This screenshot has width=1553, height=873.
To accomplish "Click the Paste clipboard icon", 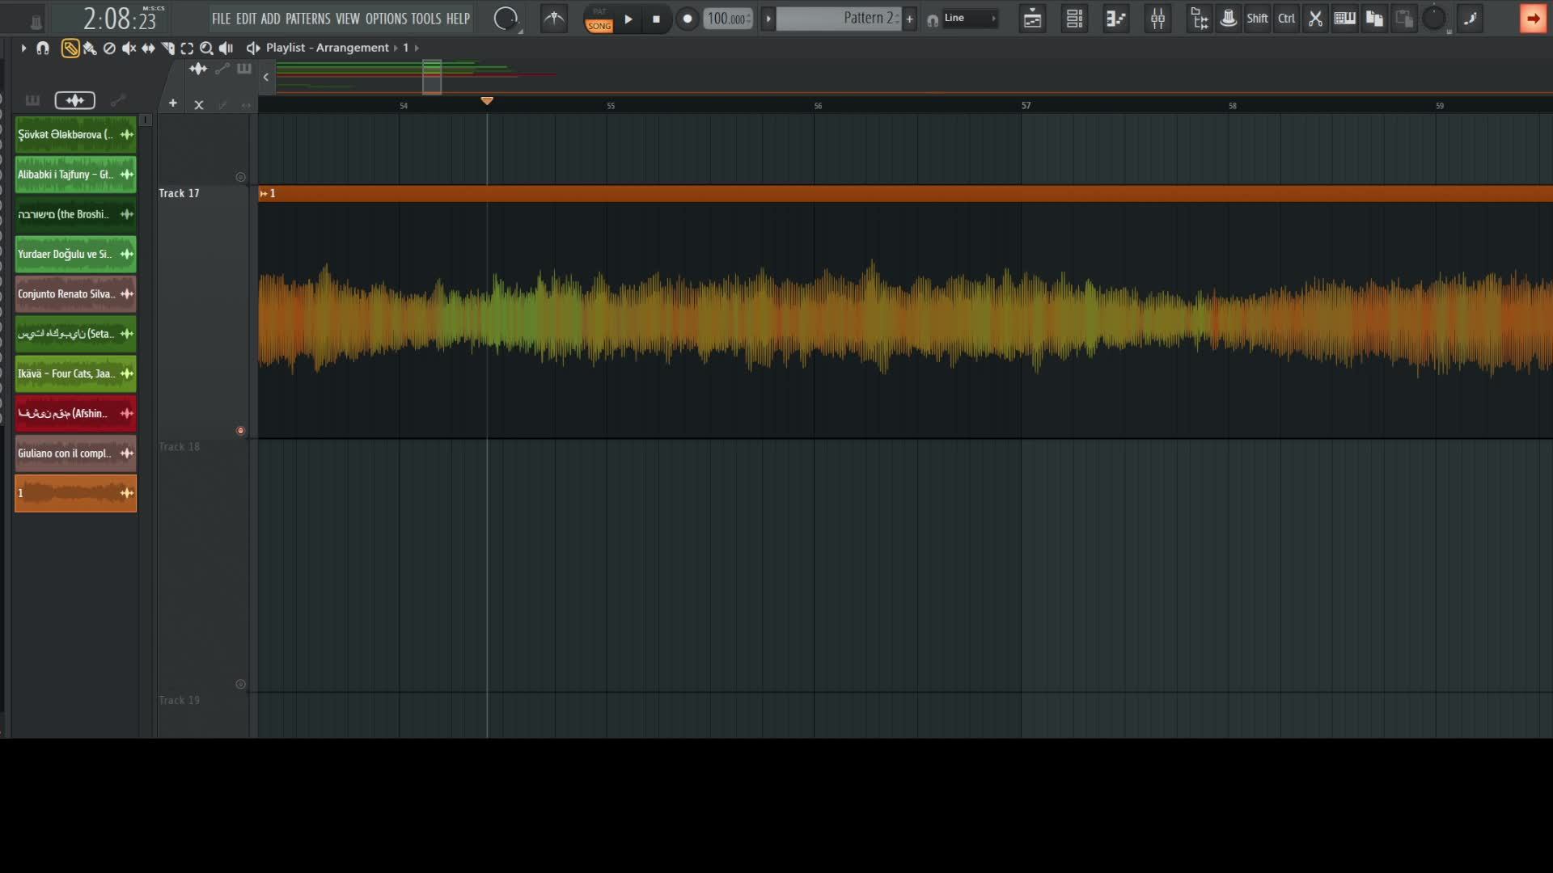I will [x=1404, y=19].
